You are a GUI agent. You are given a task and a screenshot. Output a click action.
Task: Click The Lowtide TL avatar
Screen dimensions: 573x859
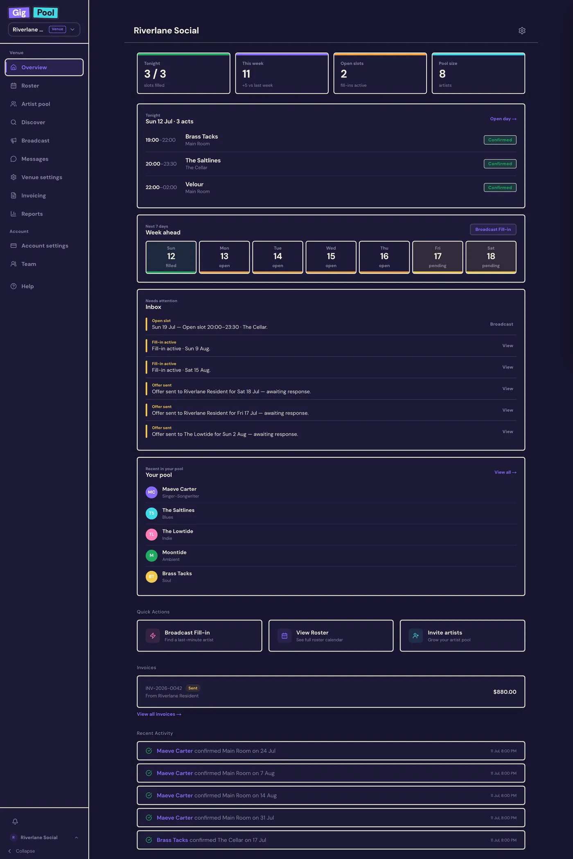(151, 534)
